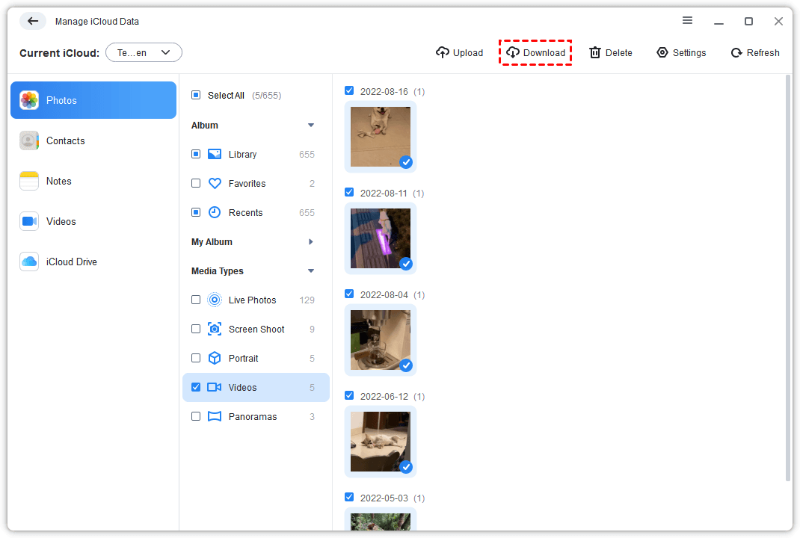Image resolution: width=800 pixels, height=538 pixels.
Task: Click the Portrait cube icon
Action: point(215,358)
